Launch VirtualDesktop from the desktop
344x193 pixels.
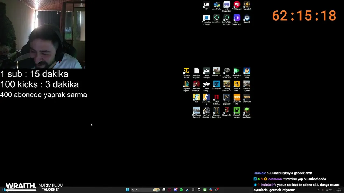tap(217, 6)
